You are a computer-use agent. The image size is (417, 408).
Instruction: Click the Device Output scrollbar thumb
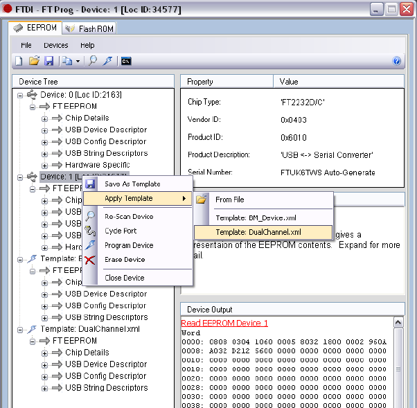[398, 369]
